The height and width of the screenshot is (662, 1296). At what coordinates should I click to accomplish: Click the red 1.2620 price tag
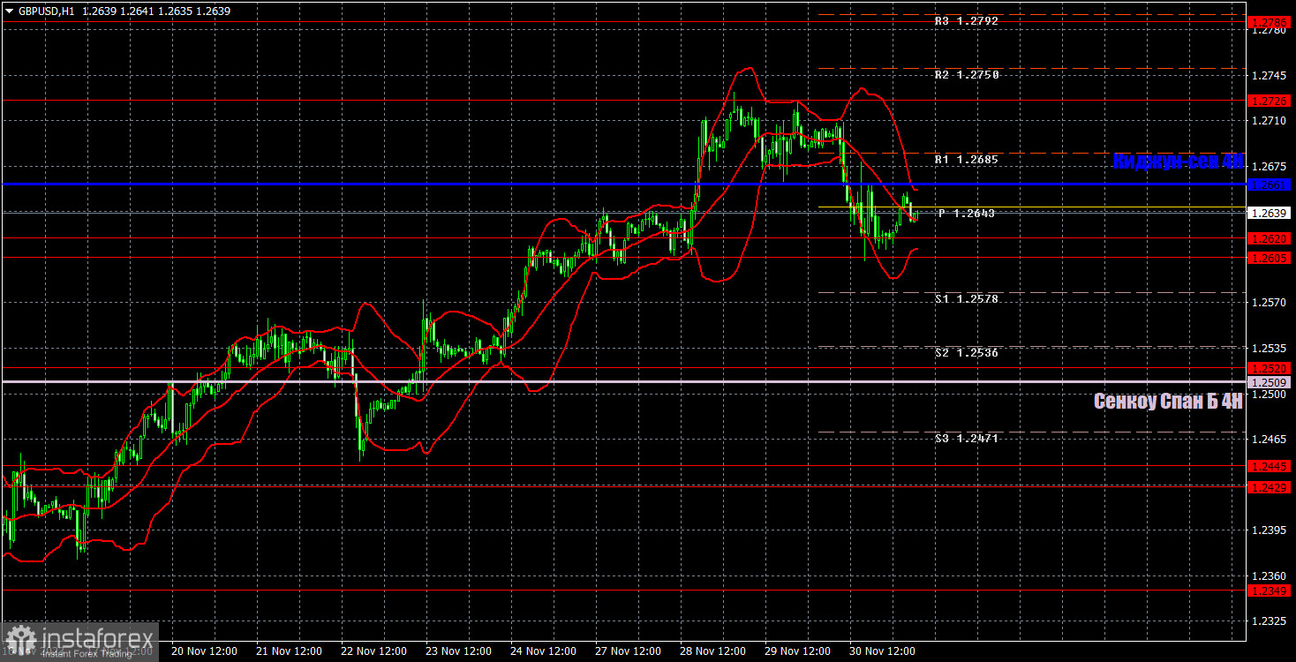point(1270,238)
